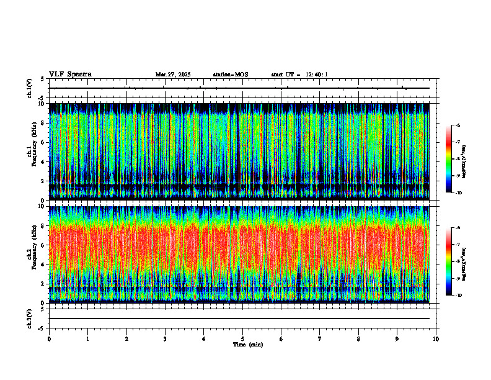Click the "station=MOS" header label

tap(231, 75)
